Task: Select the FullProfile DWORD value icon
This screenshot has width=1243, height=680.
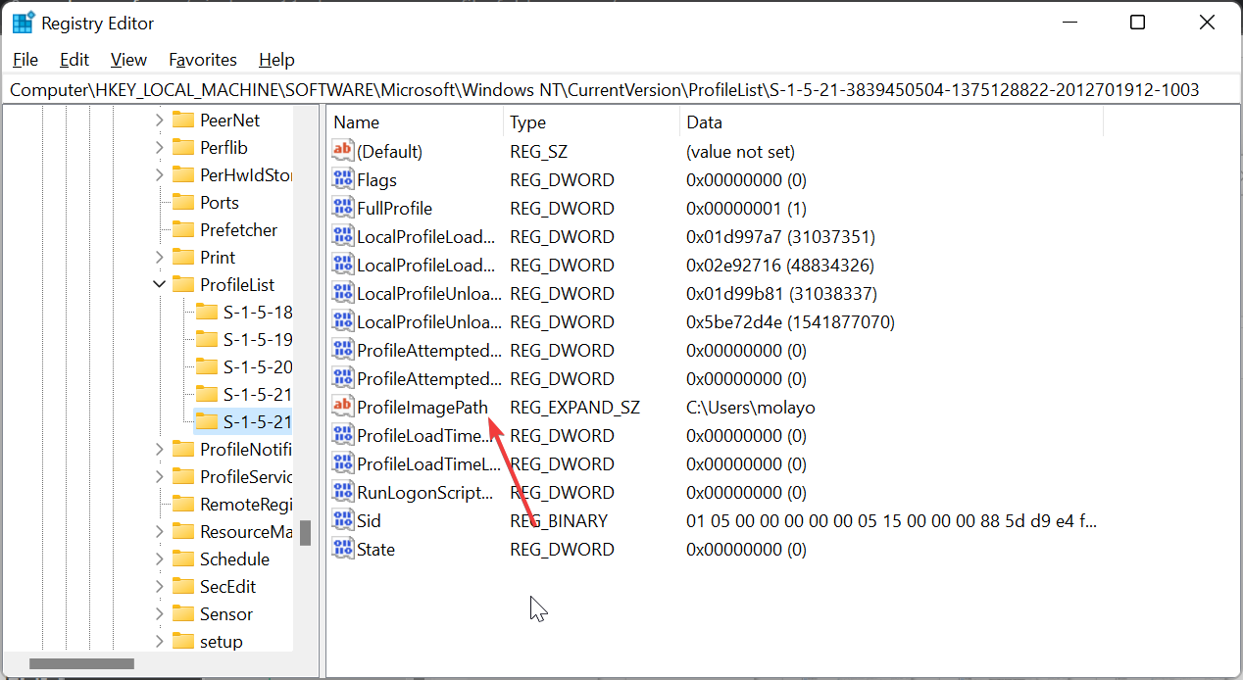Action: (342, 208)
